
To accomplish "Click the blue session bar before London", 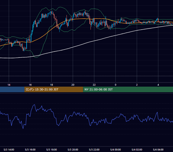I will point(12,89).
